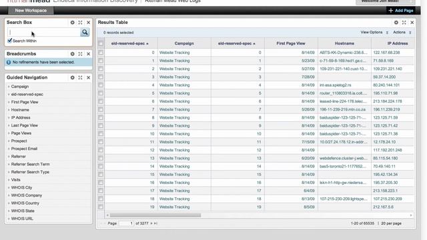Viewport: 427px width, 240px height.
Task: Maximize the Breadcrumbs panel
Action: (80, 54)
